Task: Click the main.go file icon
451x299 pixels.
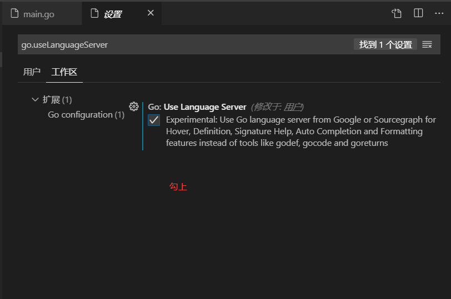Action: point(14,13)
